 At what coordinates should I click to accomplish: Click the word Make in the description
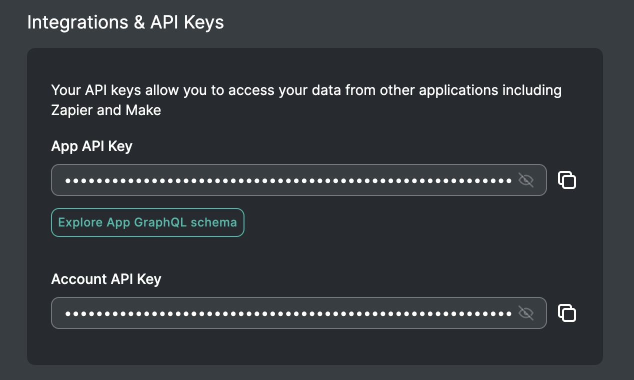[143, 110]
